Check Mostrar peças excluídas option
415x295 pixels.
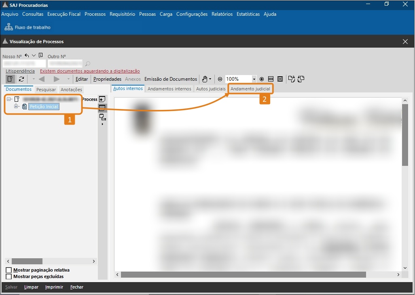pos(9,276)
